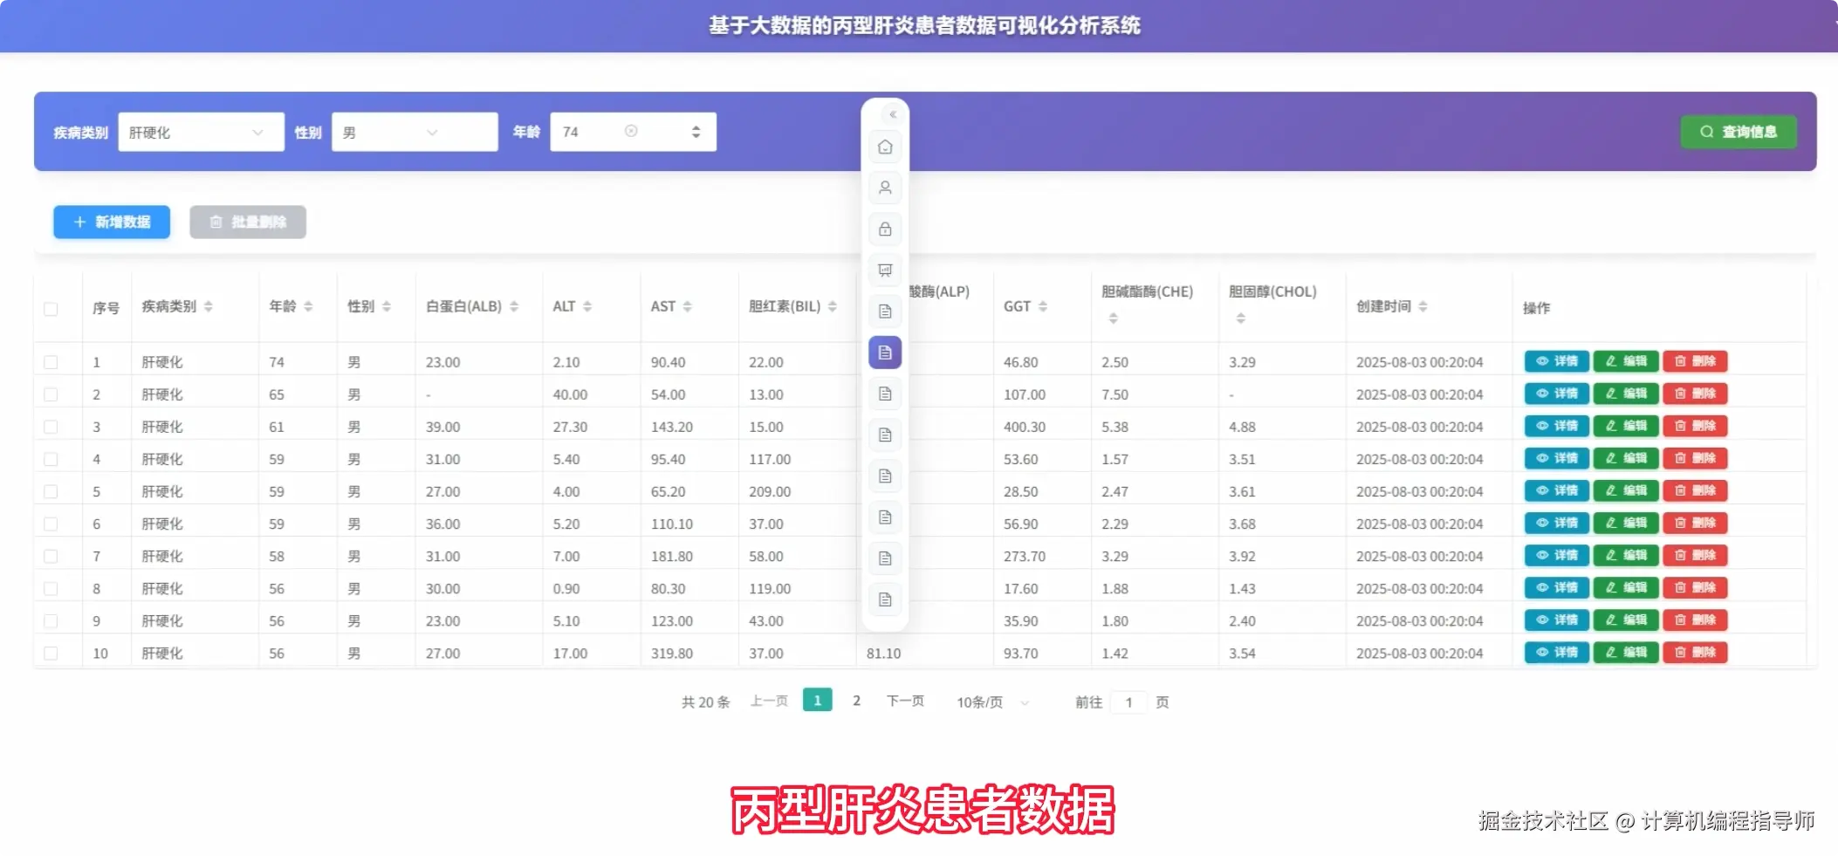Open the 疾病类别 dropdown showing 肝硬化
Screen dimensions: 1838x856
201,132
